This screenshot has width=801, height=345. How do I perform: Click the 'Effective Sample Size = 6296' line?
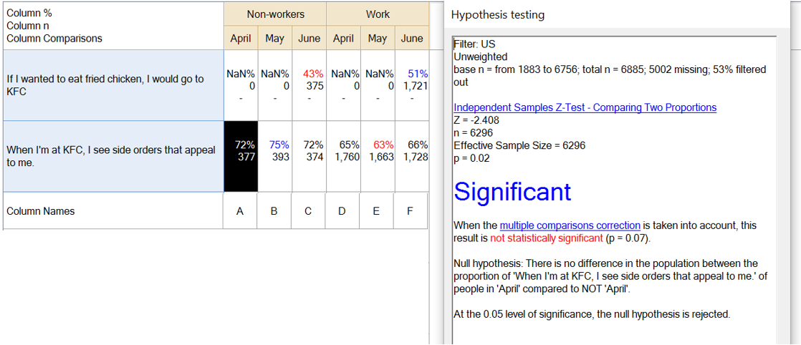519,145
